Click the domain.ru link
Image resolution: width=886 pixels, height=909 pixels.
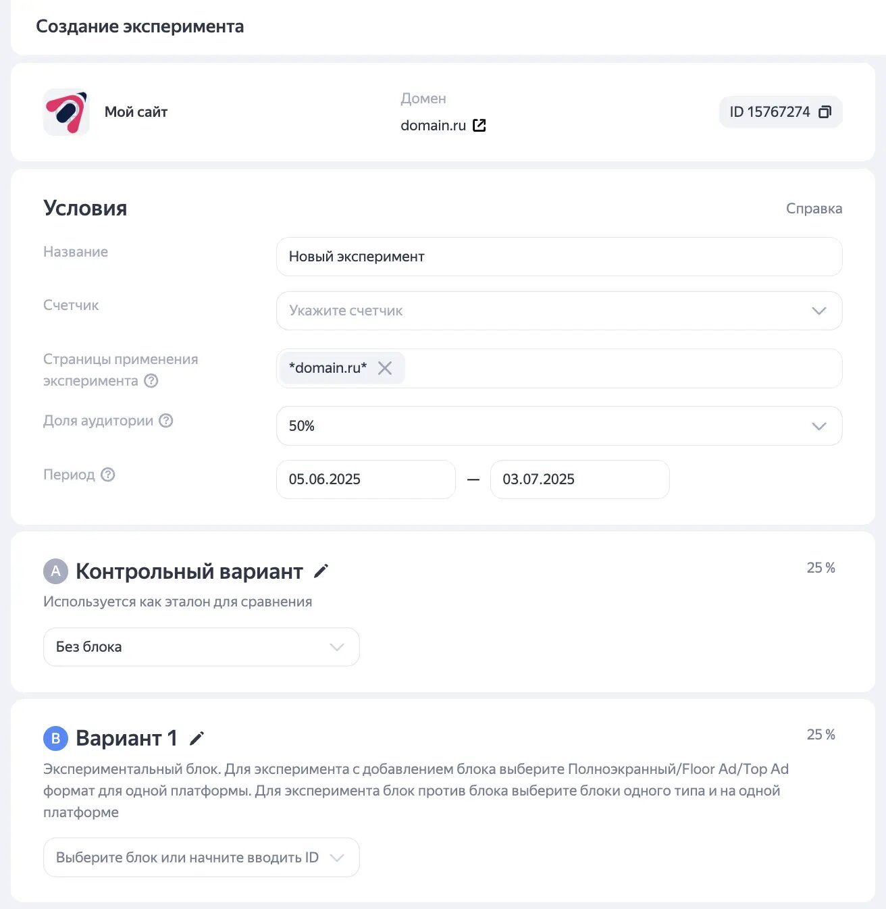click(x=433, y=126)
